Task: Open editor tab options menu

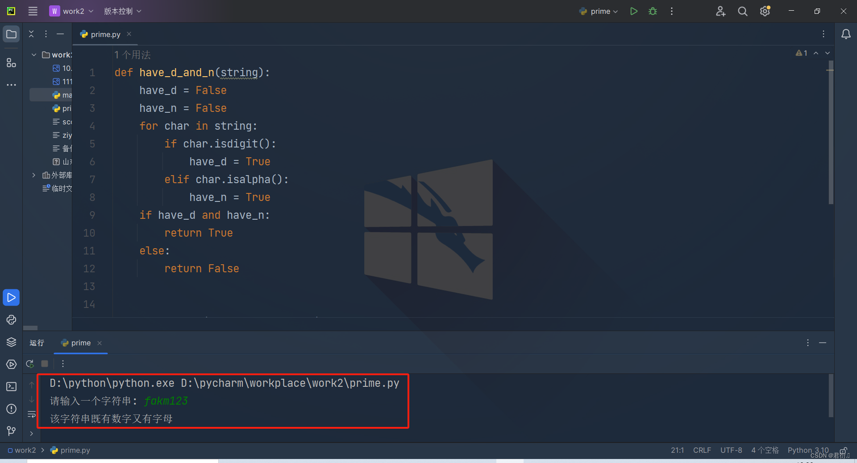Action: pos(824,34)
